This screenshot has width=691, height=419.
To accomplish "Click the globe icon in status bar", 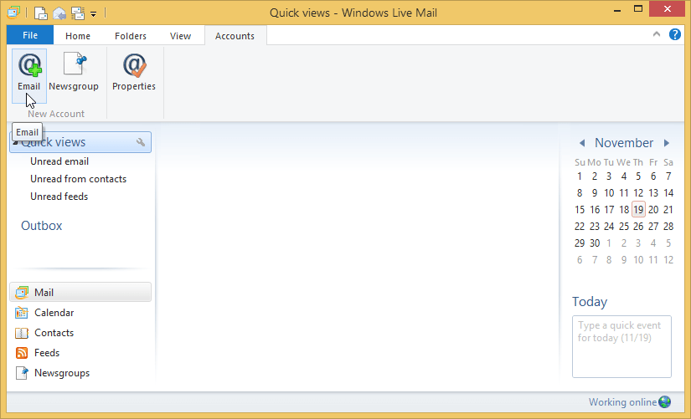I will (x=664, y=401).
